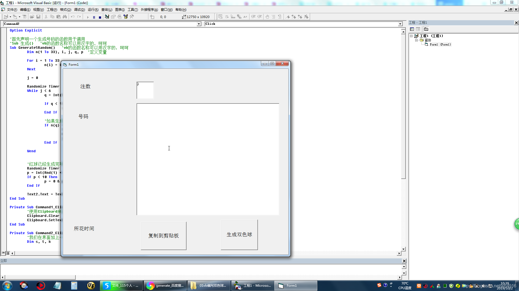Open the 调试(D) menu
The width and height of the screenshot is (519, 291).
click(x=79, y=10)
